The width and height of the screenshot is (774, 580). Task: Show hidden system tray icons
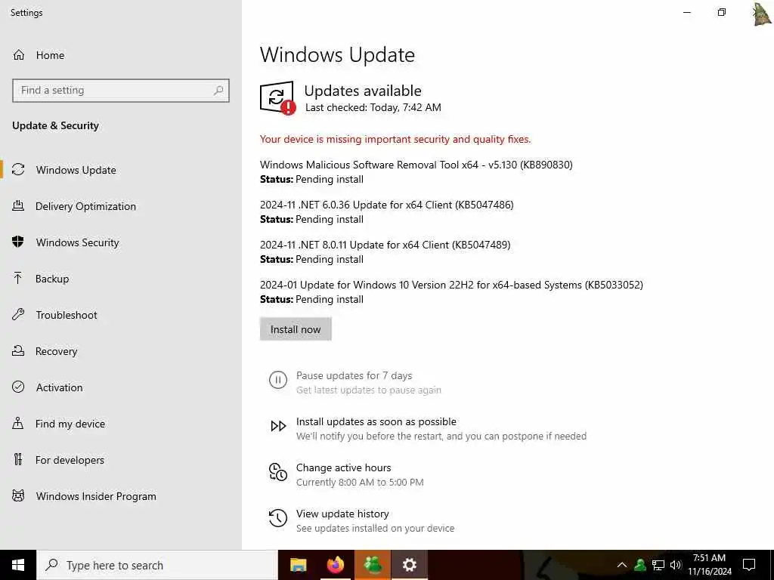622,565
